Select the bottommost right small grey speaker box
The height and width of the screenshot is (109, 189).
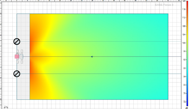tap(22, 62)
